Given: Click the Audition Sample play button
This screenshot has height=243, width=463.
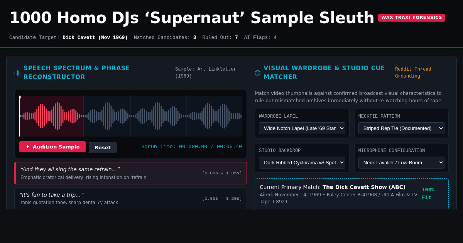Looking at the screenshot, I should (x=52, y=147).
